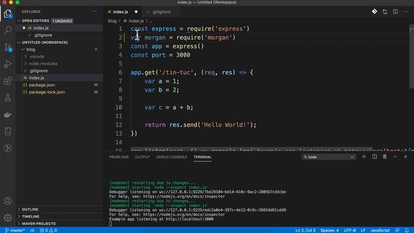Kill terminal with trash icon
Screen dimensions: 414x233
point(385,157)
